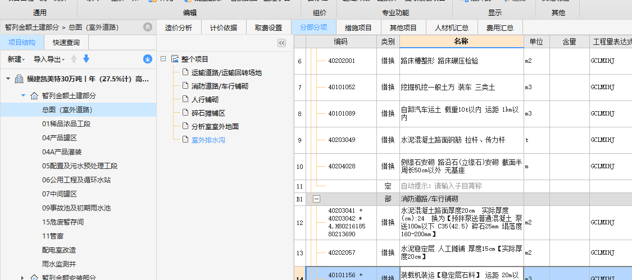The image size is (632, 280).
Task: Switch to the 造价分析 tab
Action: pos(179,28)
